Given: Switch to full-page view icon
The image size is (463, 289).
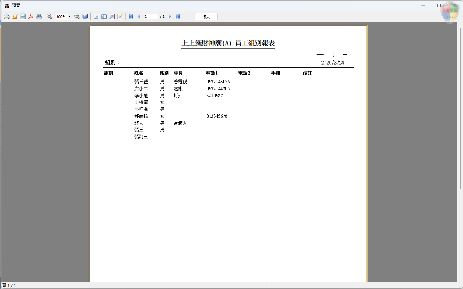Looking at the screenshot, I should click(x=85, y=16).
